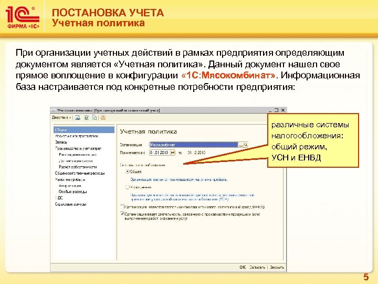The image size is (378, 284).
Task: Select the second item in left list
Action: pyautogui.click(x=77, y=136)
